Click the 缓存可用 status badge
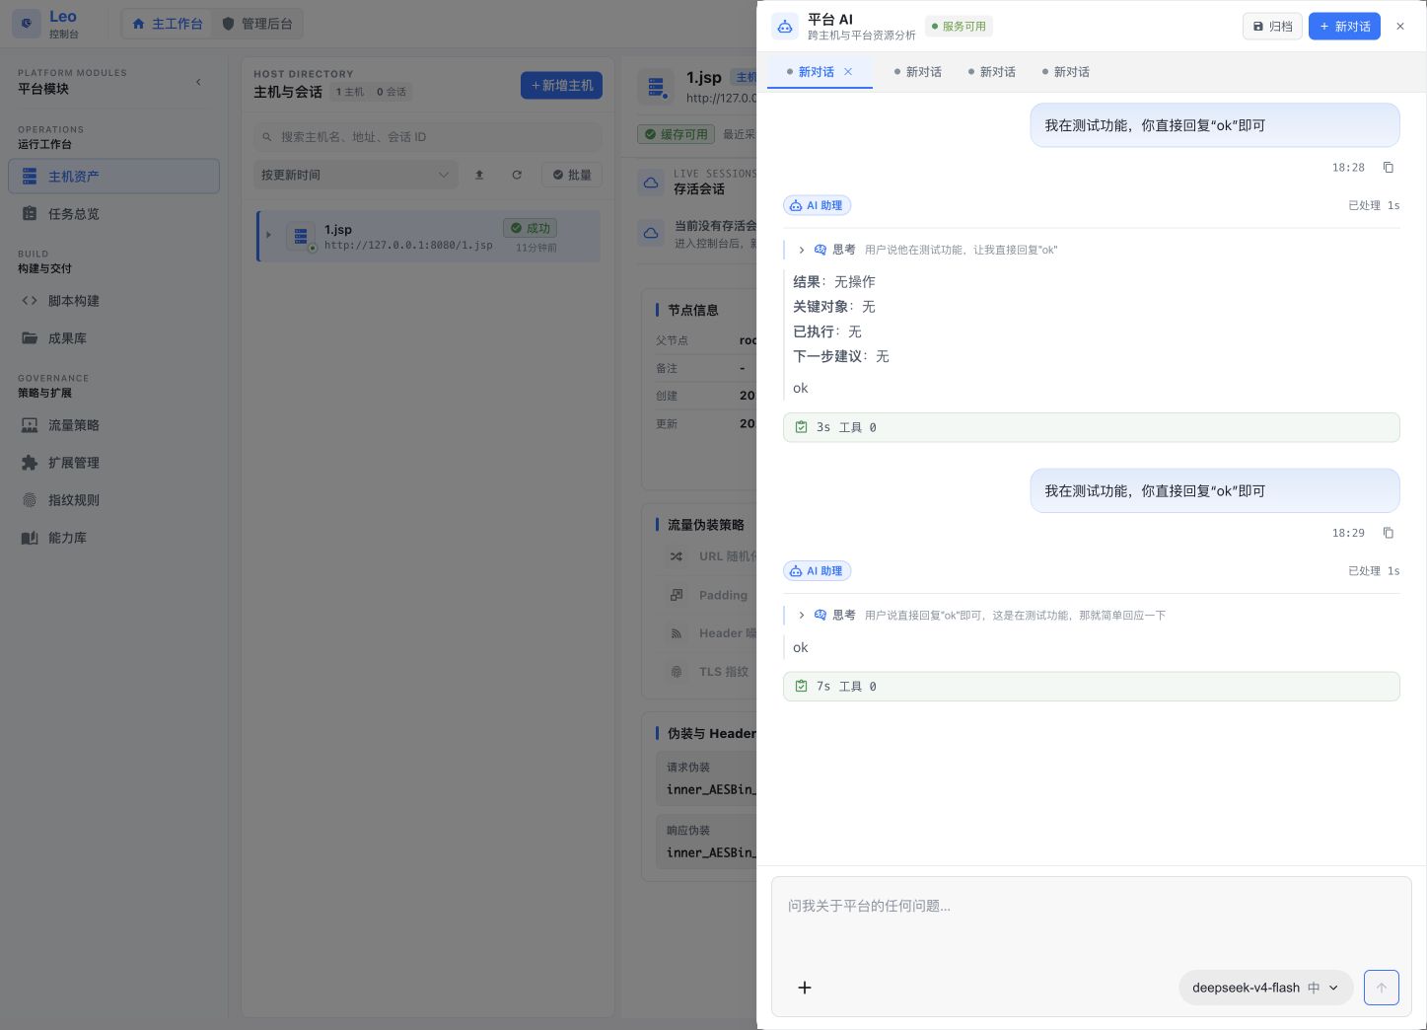The height and width of the screenshot is (1030, 1427). 677,134
